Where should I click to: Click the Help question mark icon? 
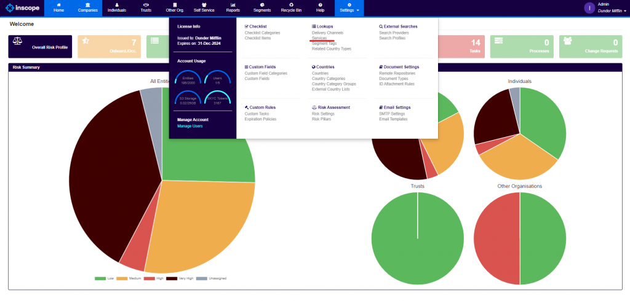[x=320, y=5]
